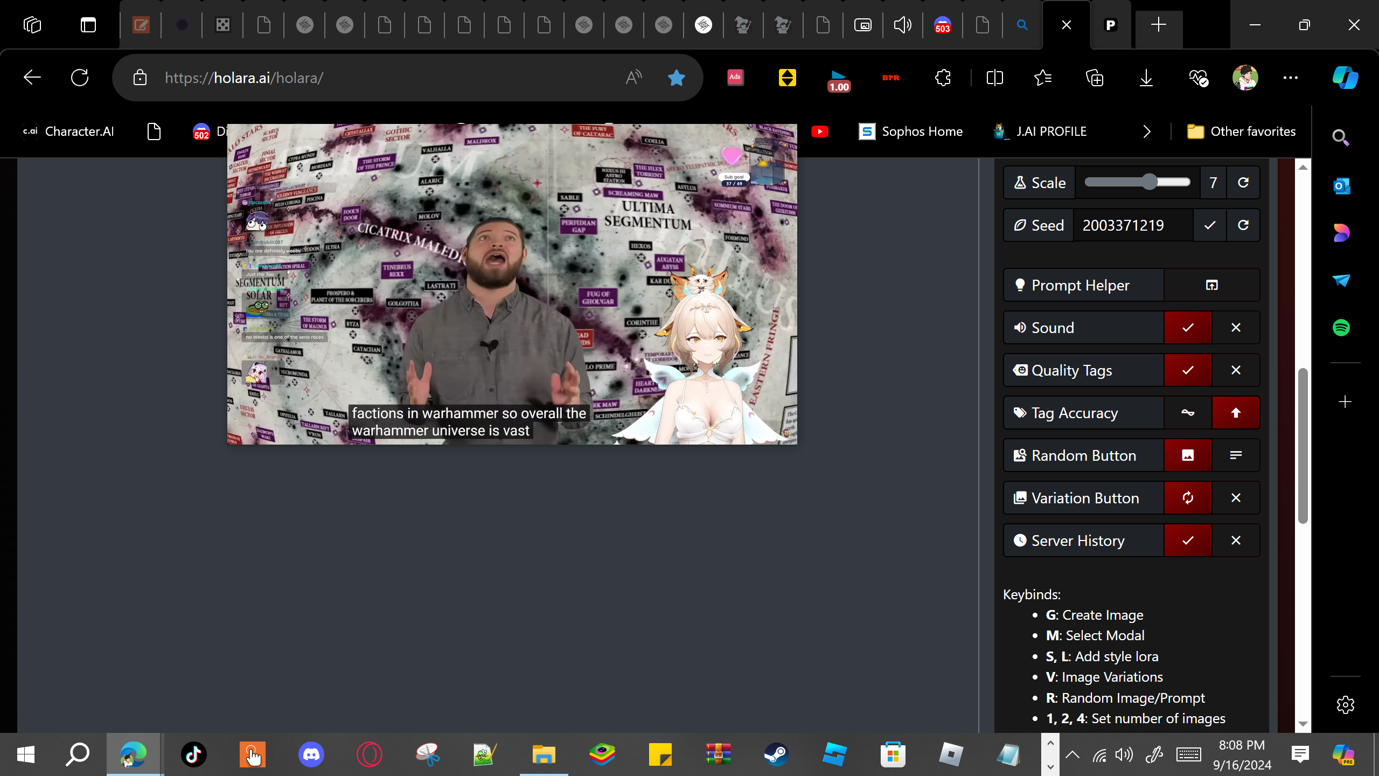The height and width of the screenshot is (776, 1379).
Task: Confirm the Seed value with checkmark
Action: click(x=1210, y=225)
